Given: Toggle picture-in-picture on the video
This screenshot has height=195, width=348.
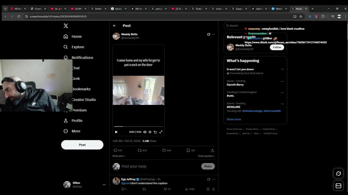Looking at the screenshot, I should 155,132.
